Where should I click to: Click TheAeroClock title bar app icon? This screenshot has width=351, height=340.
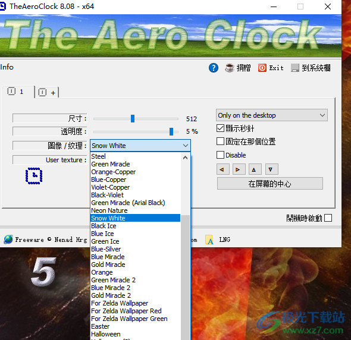(2, 6)
